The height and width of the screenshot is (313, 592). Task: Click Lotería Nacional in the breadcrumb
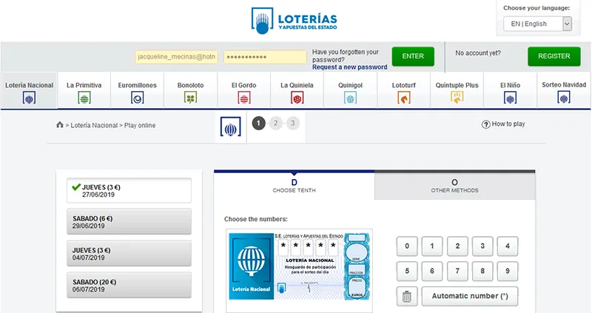94,125
